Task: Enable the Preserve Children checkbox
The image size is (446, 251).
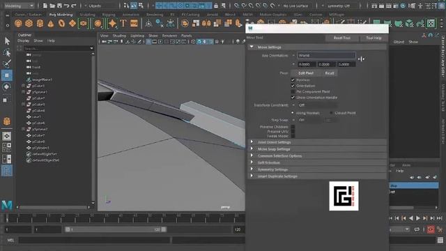Action: click(x=293, y=127)
